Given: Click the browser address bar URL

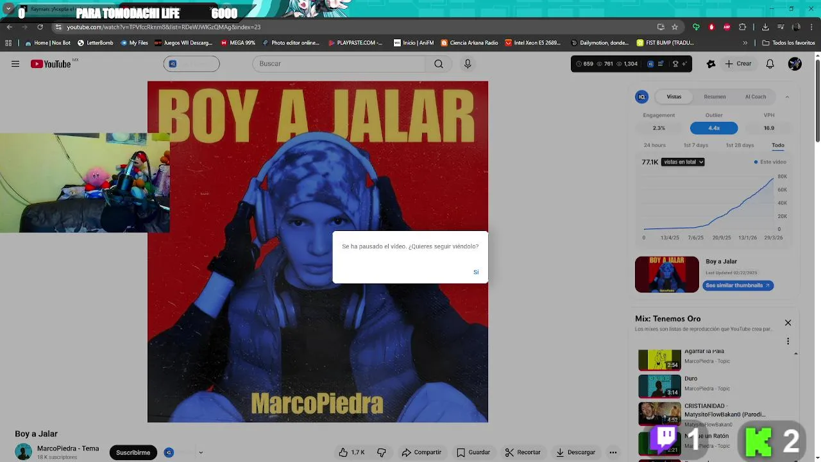Looking at the screenshot, I should (164, 27).
